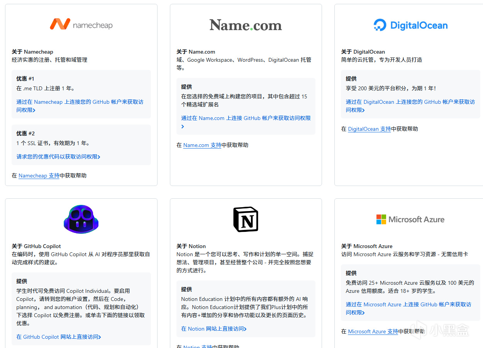
Task: Click text '在 .me TLD 上注册 1 年。'
Action: 46,88
